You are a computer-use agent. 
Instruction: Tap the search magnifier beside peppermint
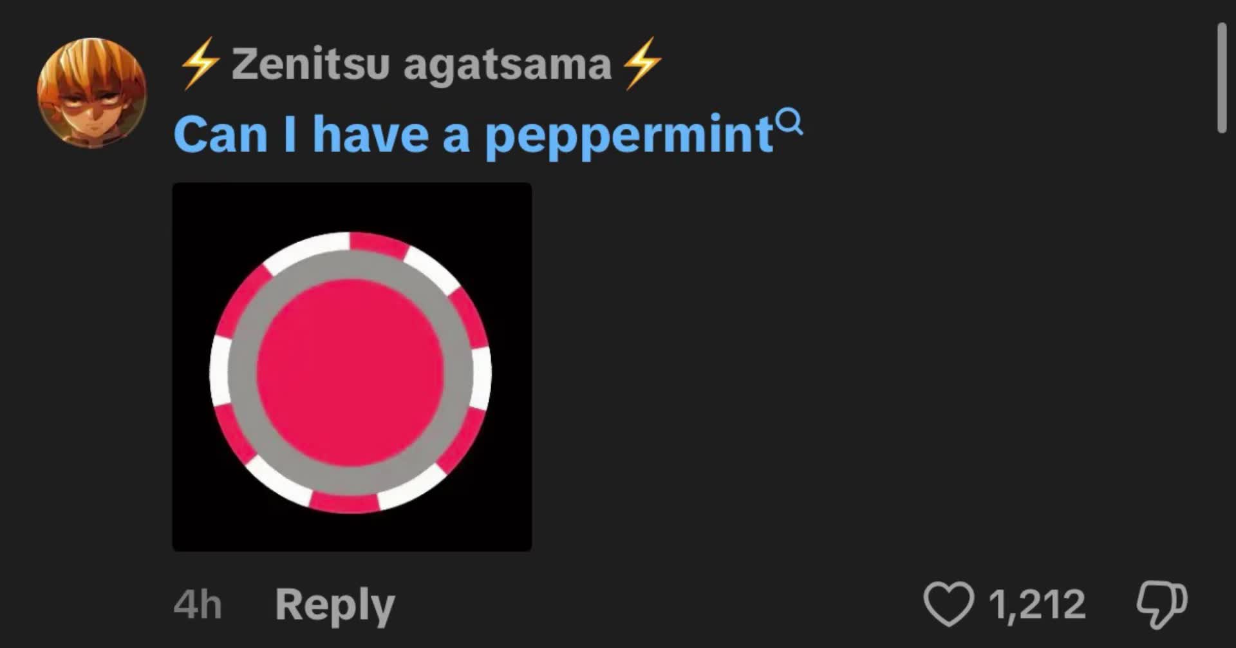pos(789,121)
